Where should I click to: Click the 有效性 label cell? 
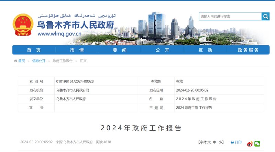[x=156, y=81]
